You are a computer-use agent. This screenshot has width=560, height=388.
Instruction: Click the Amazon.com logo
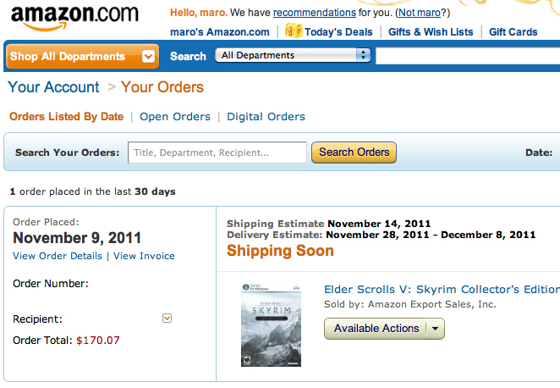click(74, 17)
